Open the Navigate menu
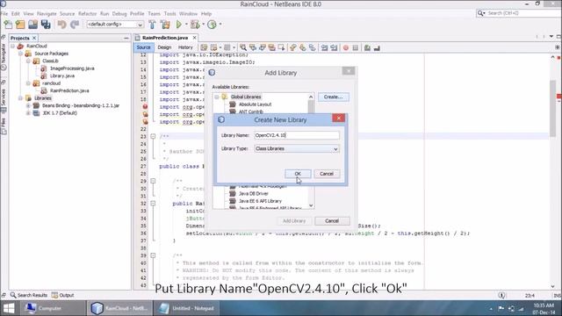 click(x=47, y=14)
